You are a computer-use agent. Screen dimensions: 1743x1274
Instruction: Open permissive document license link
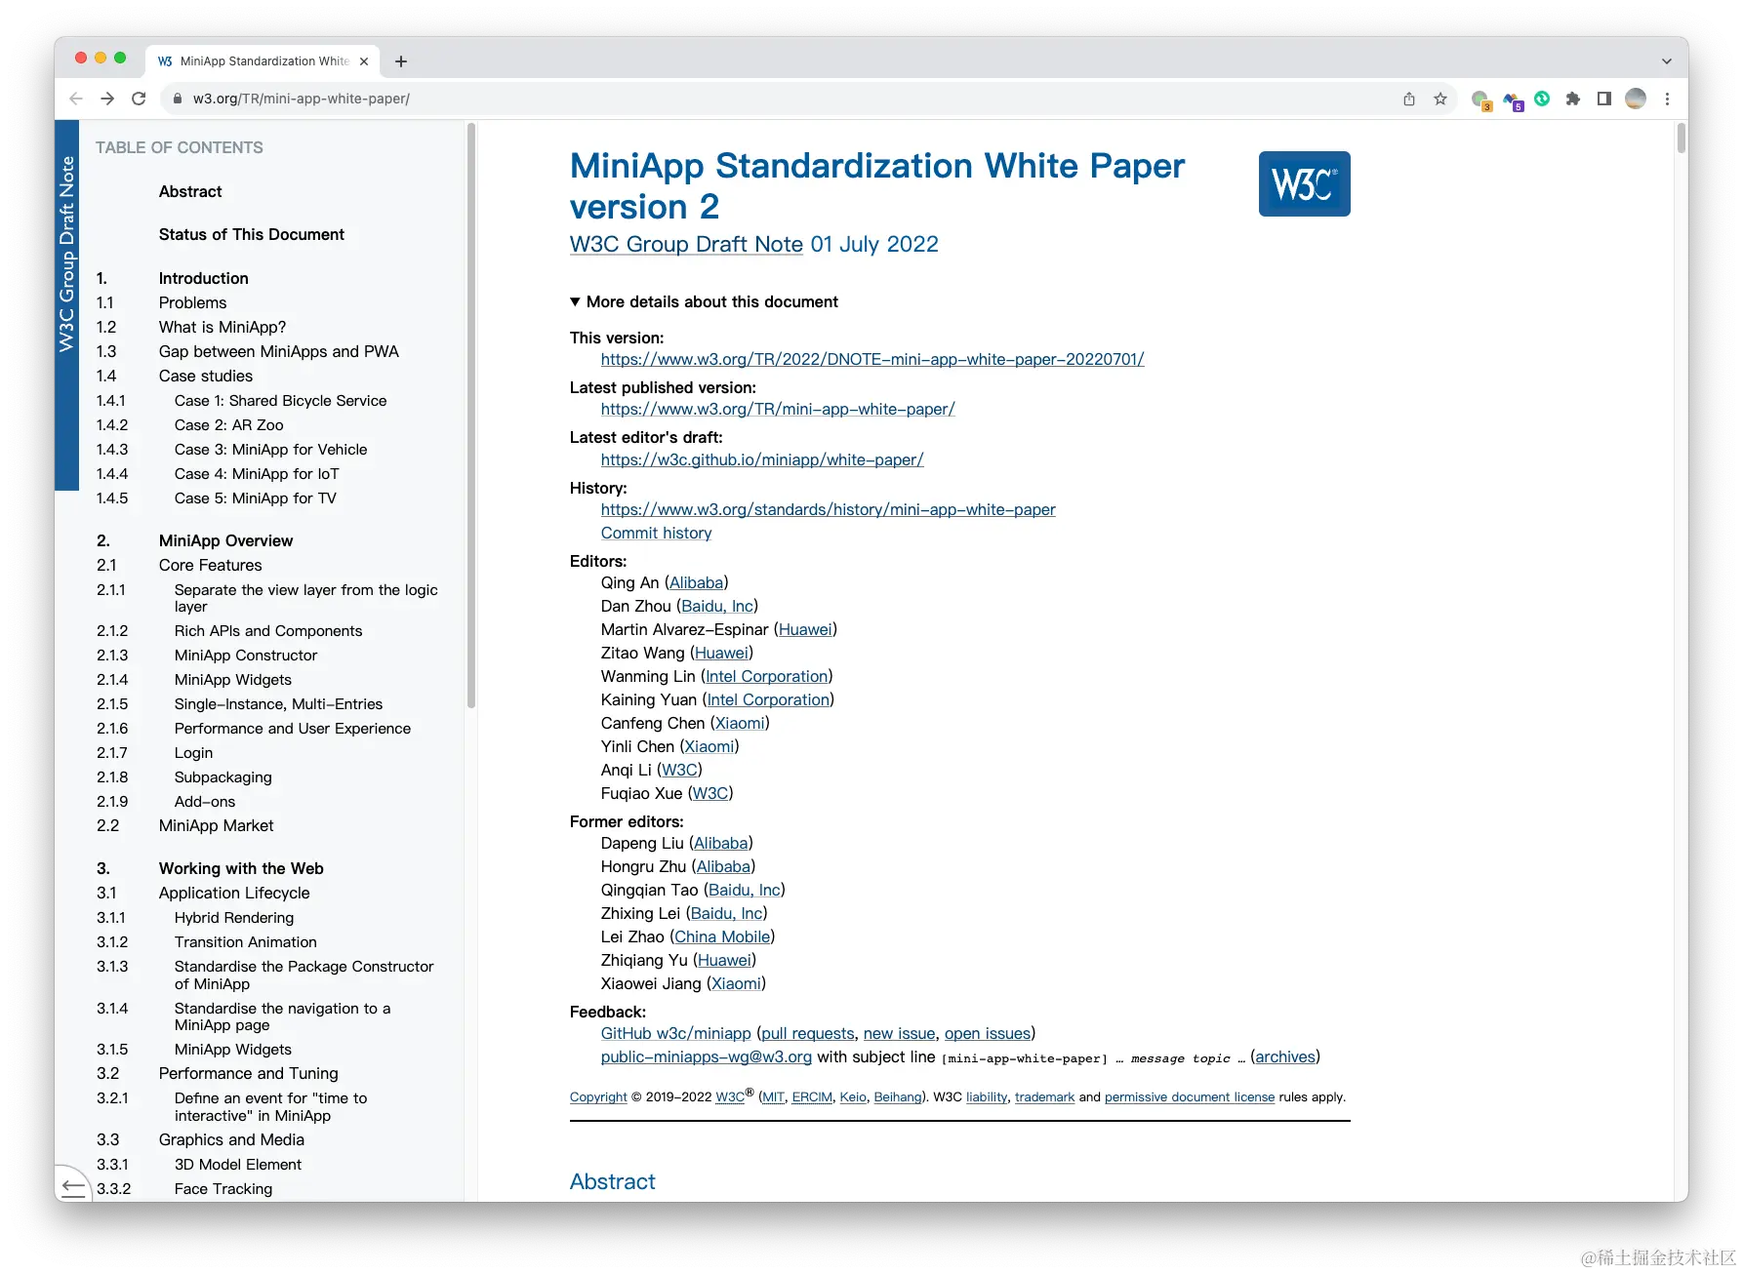(1190, 1097)
